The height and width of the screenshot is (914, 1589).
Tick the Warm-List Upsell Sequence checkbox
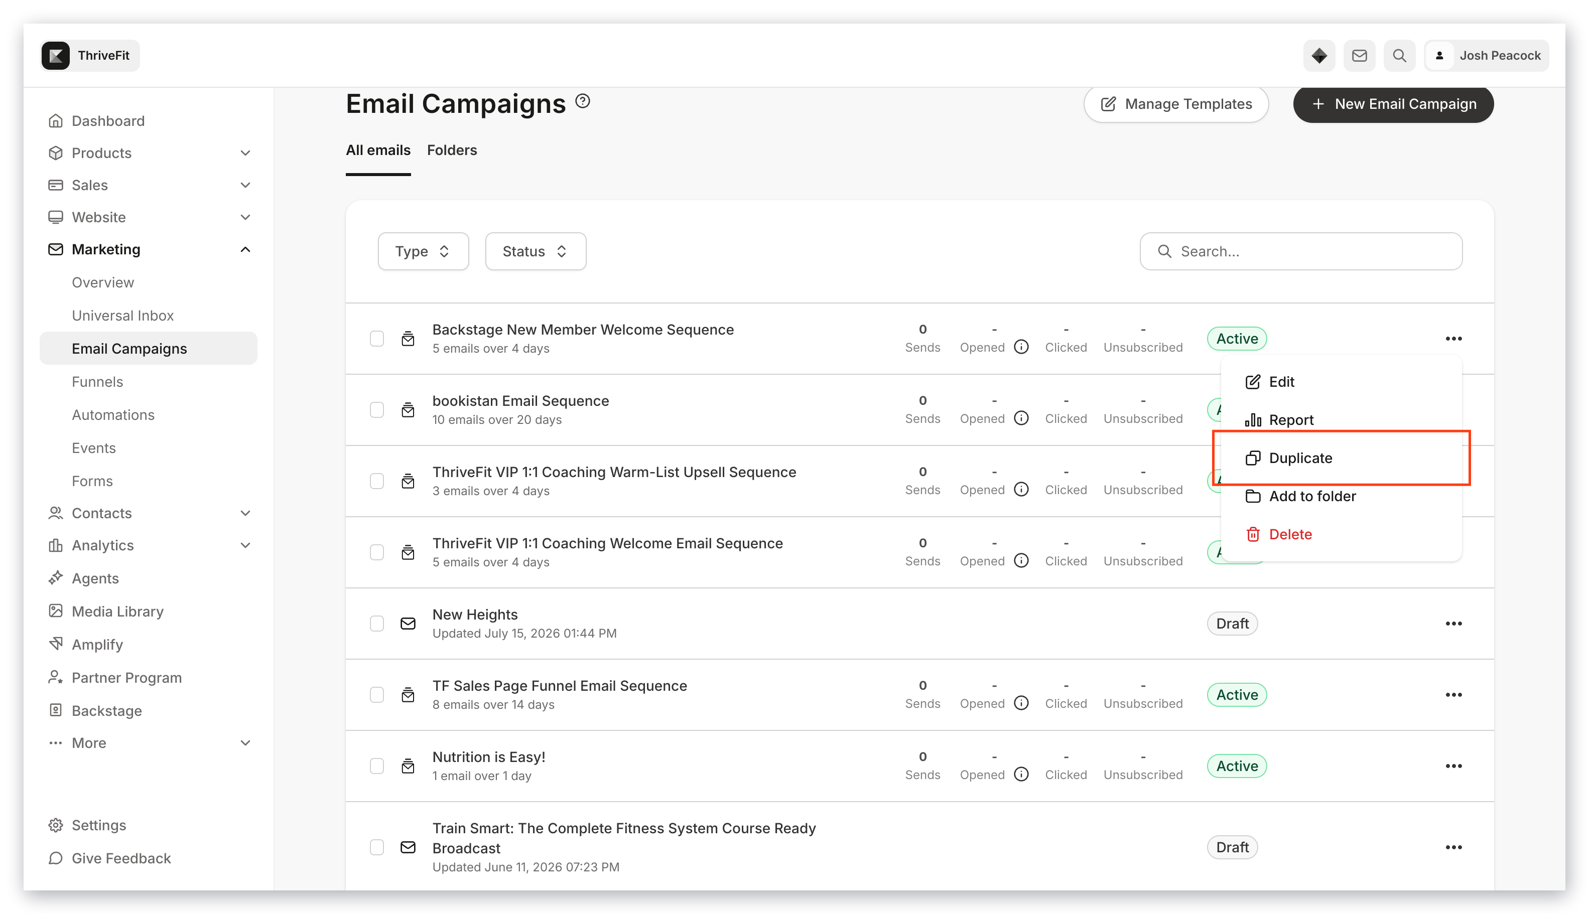point(376,481)
